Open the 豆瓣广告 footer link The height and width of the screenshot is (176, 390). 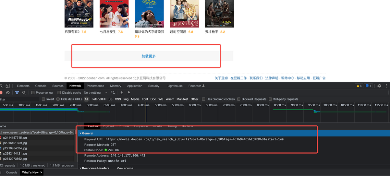319,78
